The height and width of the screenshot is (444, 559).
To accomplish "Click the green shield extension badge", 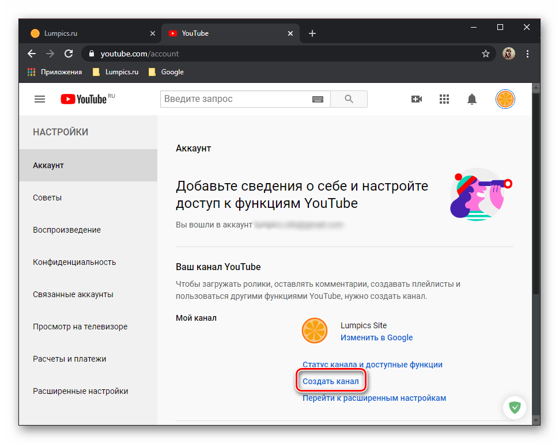I will tap(515, 407).
